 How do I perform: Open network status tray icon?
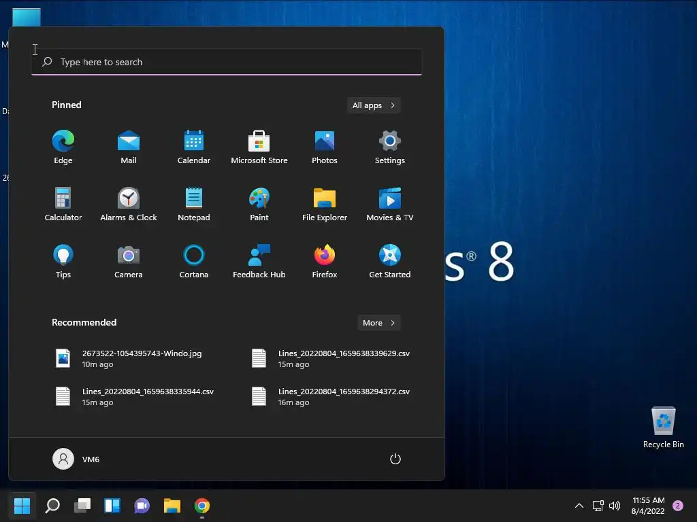[598, 506]
